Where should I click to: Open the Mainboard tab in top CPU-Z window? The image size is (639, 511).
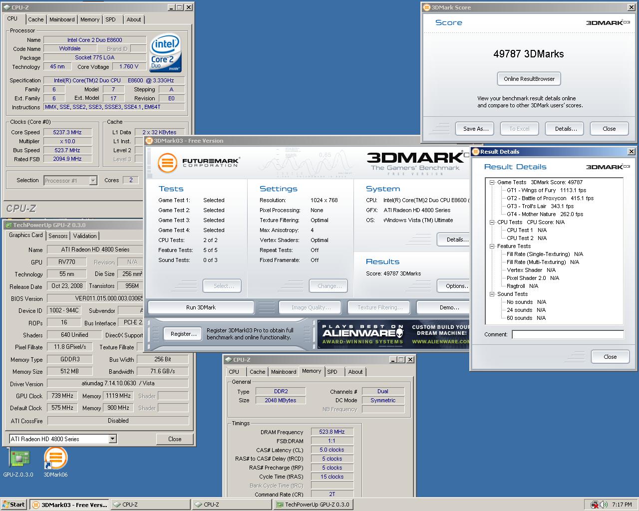click(62, 19)
